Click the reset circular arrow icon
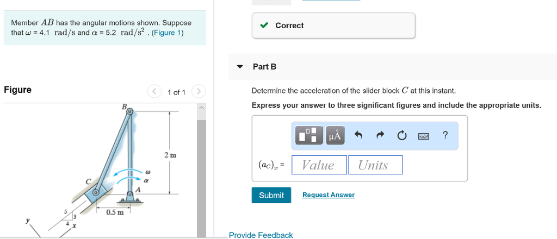This screenshot has height=239, width=557. click(x=402, y=135)
